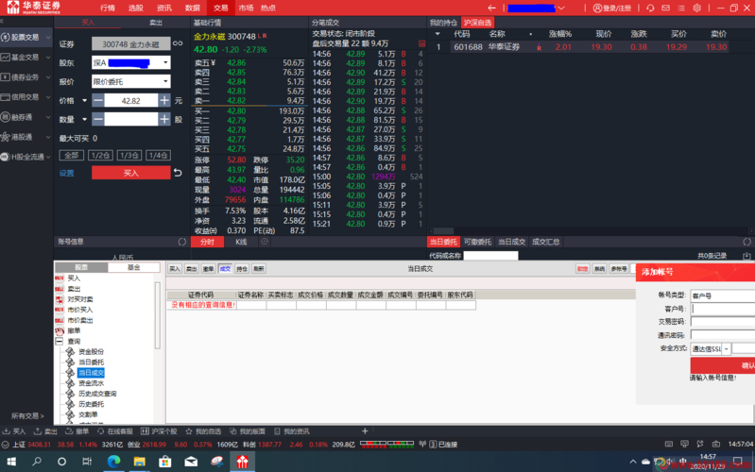Viewport: 755px width, 472px height.
Task: Open the 行情 top menu
Action: [x=108, y=8]
